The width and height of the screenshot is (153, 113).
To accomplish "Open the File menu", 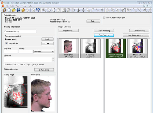I will (x=7, y=6).
